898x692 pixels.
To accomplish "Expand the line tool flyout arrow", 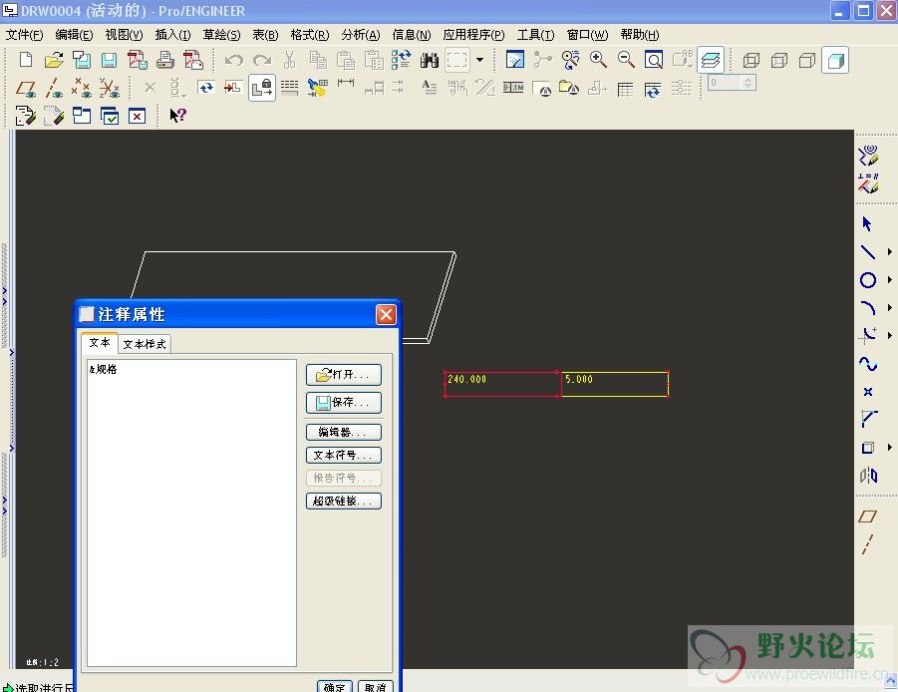I will coord(889,252).
